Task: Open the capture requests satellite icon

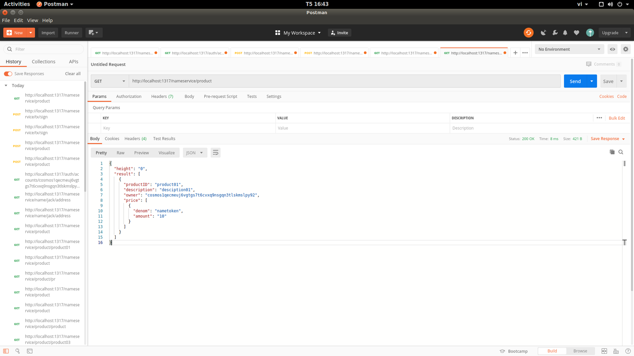Action: tap(543, 33)
